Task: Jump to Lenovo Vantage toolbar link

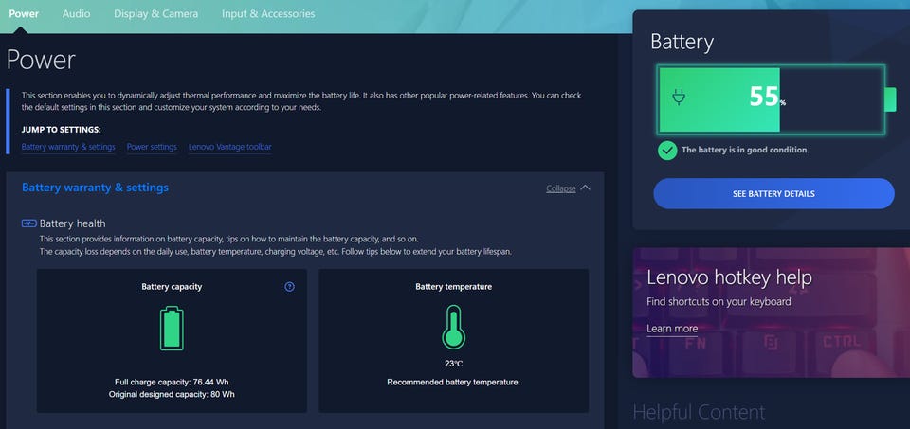Action: [229, 147]
